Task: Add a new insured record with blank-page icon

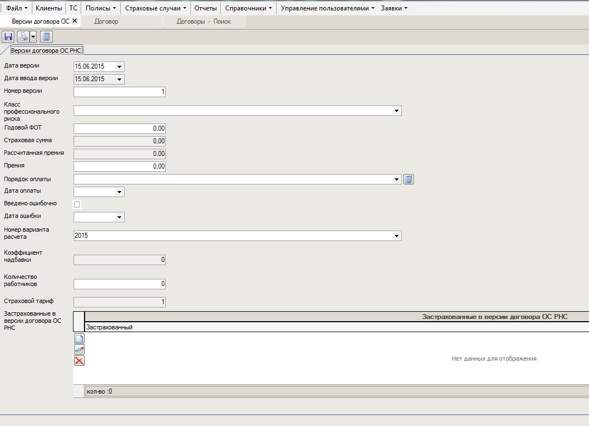Action: click(x=79, y=339)
